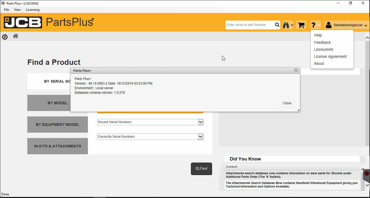This screenshot has height=198, width=370.
Task: Click the question mark help icon
Action: coord(313,25)
